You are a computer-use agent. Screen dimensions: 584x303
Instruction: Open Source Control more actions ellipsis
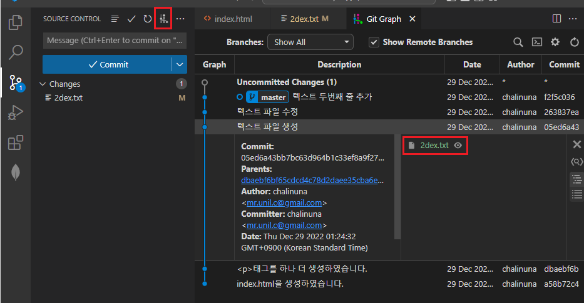(x=180, y=19)
